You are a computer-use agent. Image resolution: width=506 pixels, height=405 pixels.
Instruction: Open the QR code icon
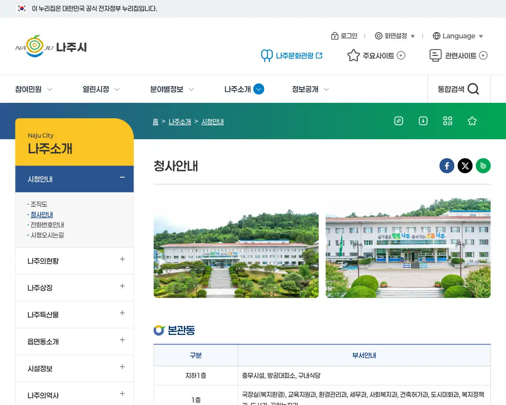tap(447, 121)
